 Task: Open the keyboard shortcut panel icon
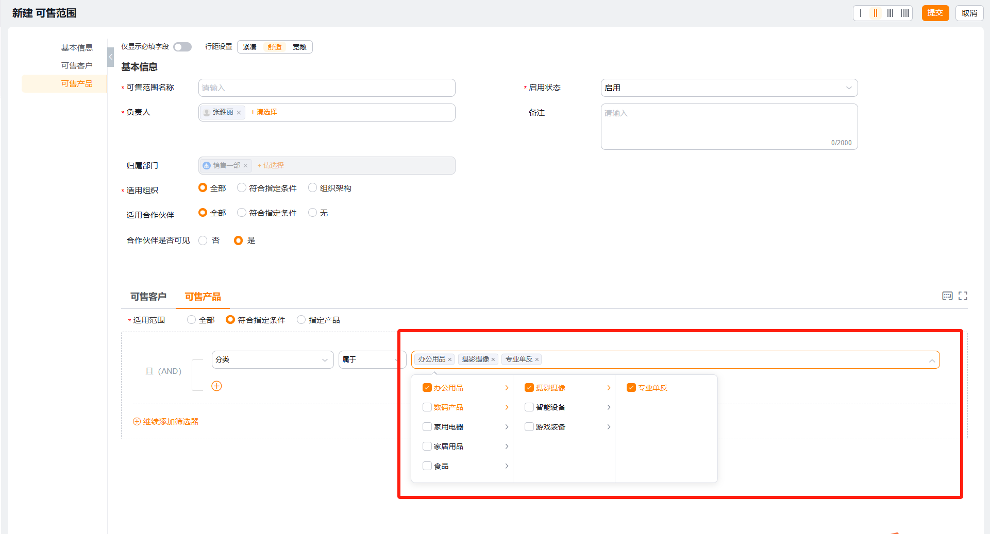pos(947,296)
